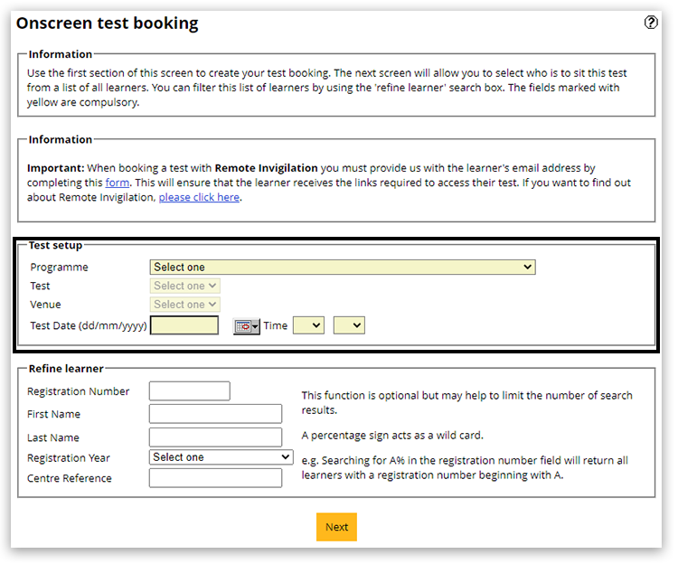Follow the 'form' hyperlink
Screen dimensions: 678x564
(118, 183)
